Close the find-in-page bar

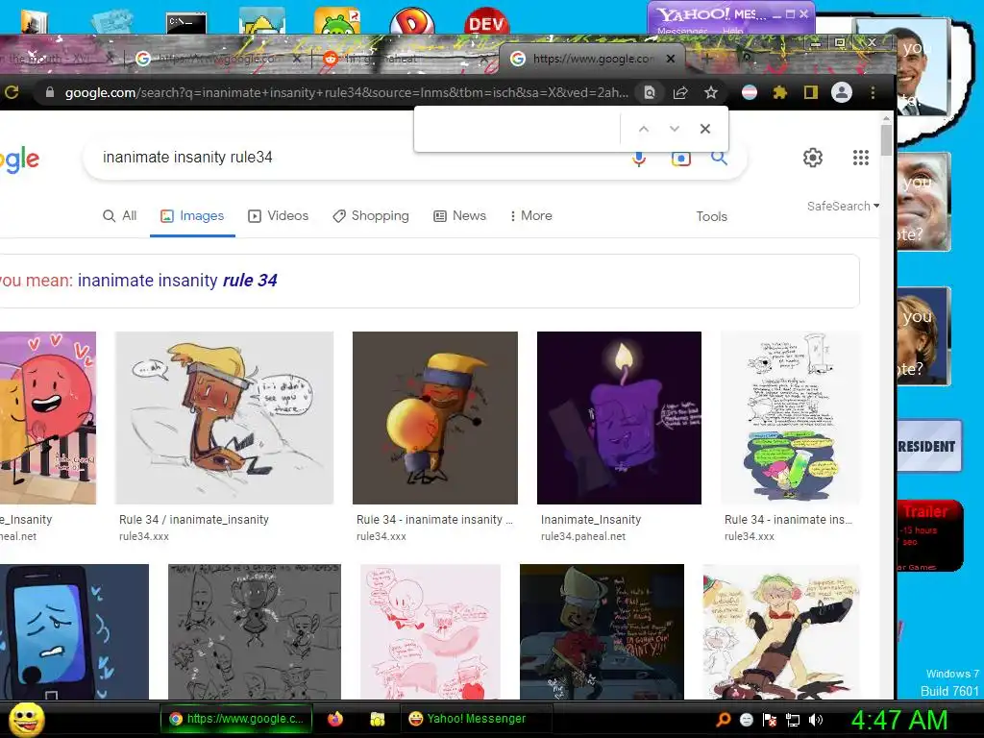(x=705, y=129)
